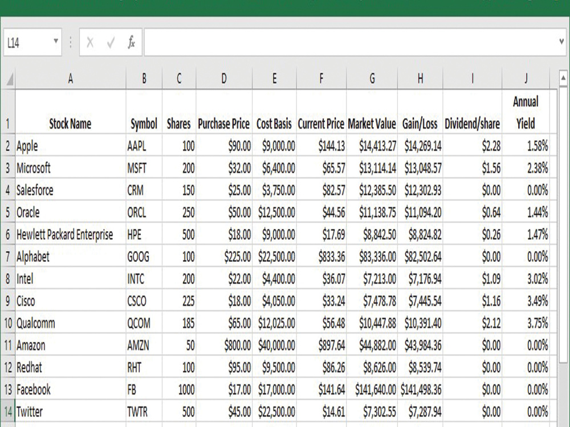The image size is (570, 427).
Task: Click Alphabet current price $833.36
Action: 321,257
